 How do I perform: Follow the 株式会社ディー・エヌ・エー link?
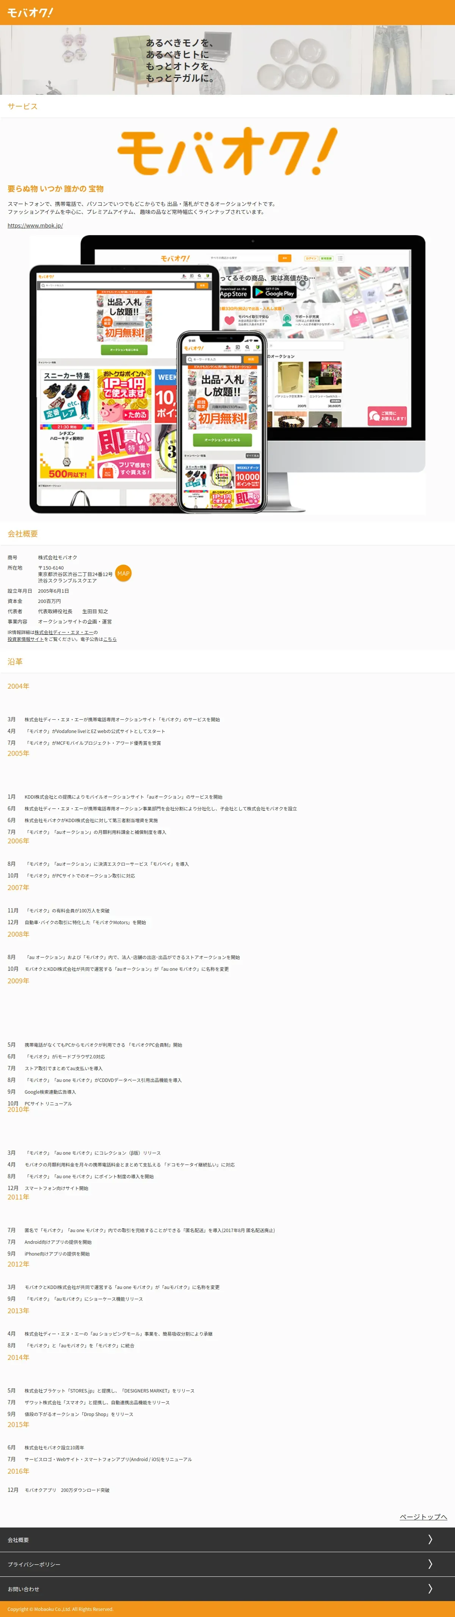[x=63, y=632]
